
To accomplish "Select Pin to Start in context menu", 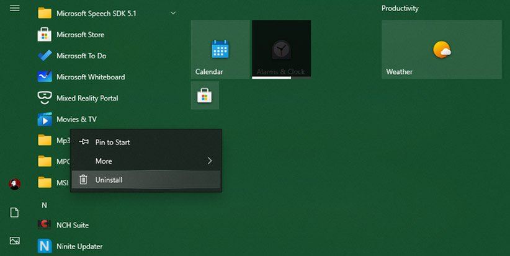I will coord(112,142).
